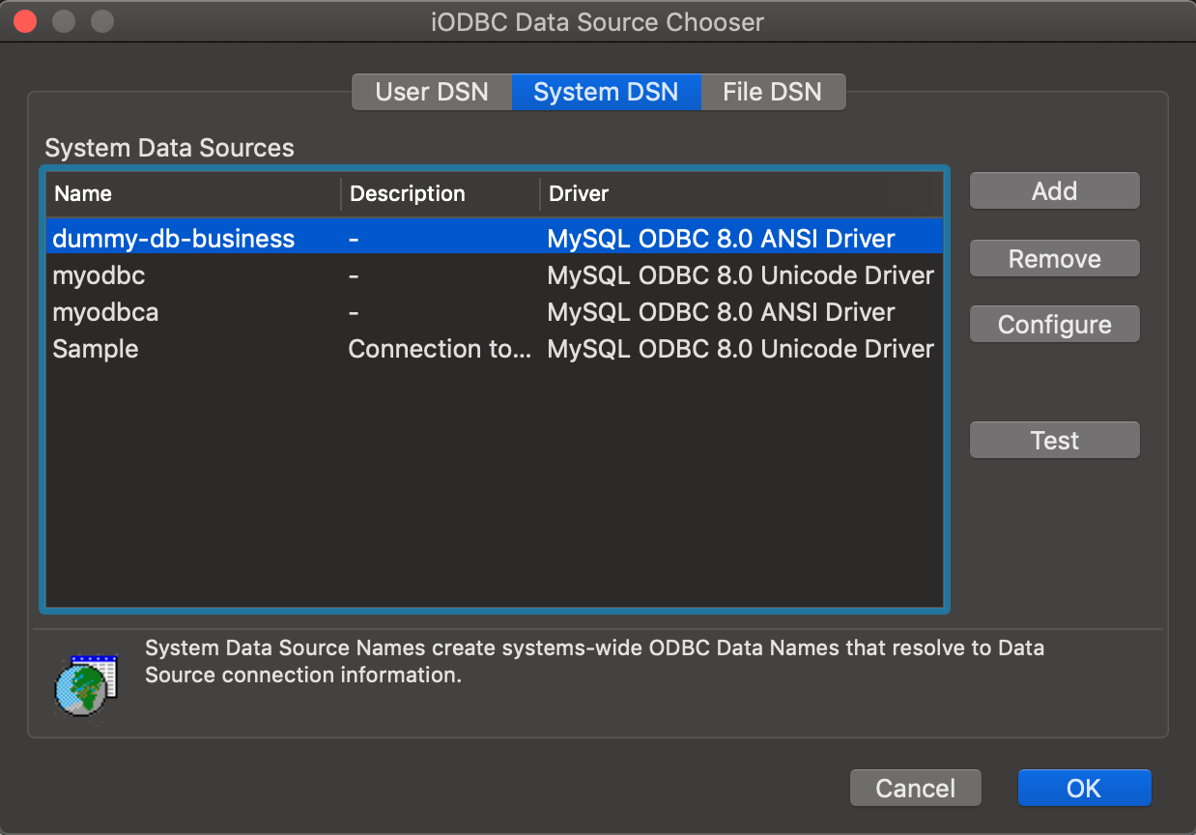Click the Add button to create a DSN
The width and height of the screenshot is (1196, 835).
pos(1054,190)
